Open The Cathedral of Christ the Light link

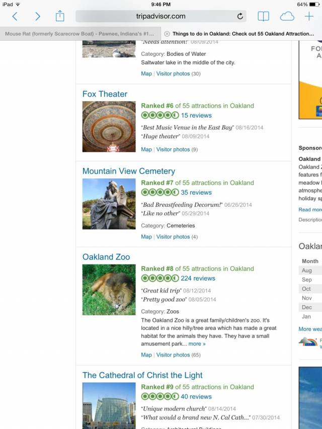pyautogui.click(x=142, y=375)
